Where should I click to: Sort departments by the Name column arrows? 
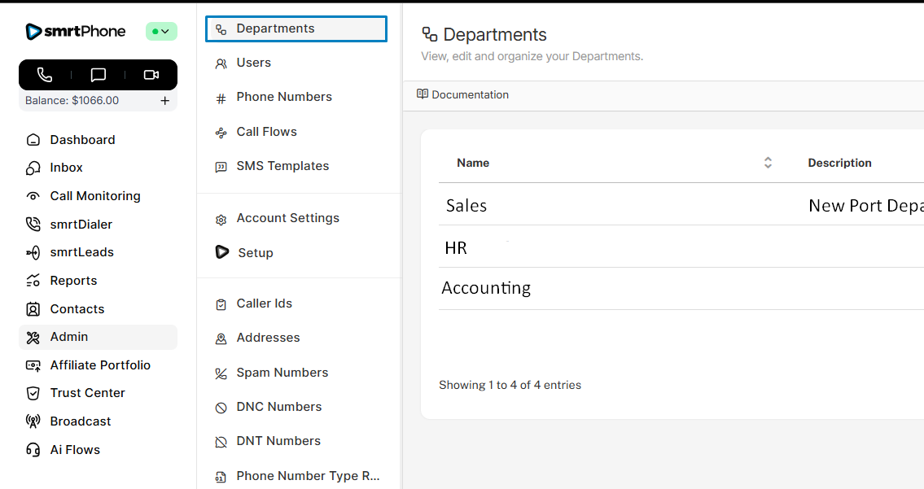(767, 163)
